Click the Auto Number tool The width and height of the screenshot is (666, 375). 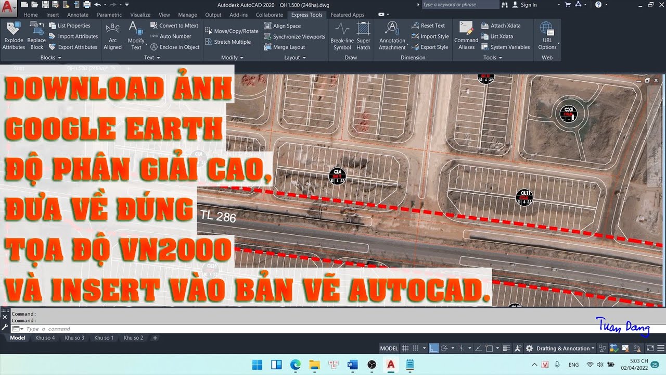[x=171, y=36]
